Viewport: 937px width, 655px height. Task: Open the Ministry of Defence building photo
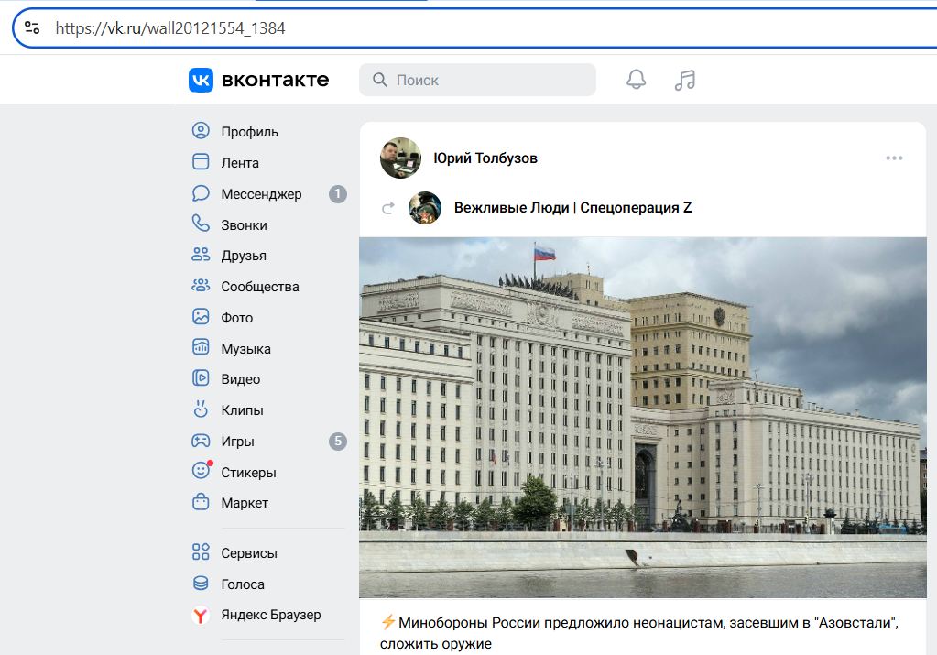pos(642,417)
